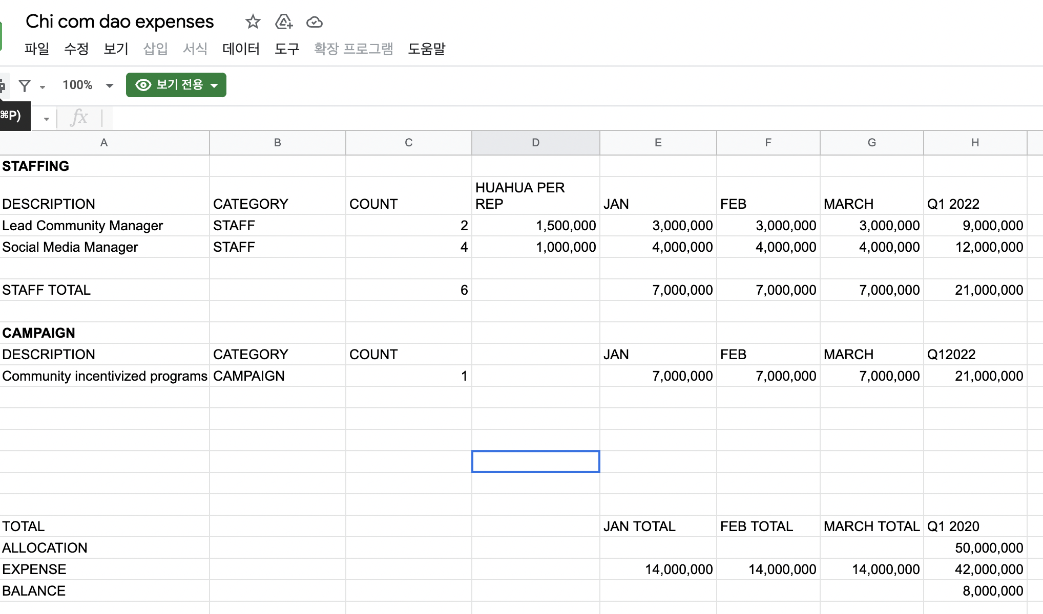Click the fx formula icon
1043x614 pixels.
pos(79,118)
